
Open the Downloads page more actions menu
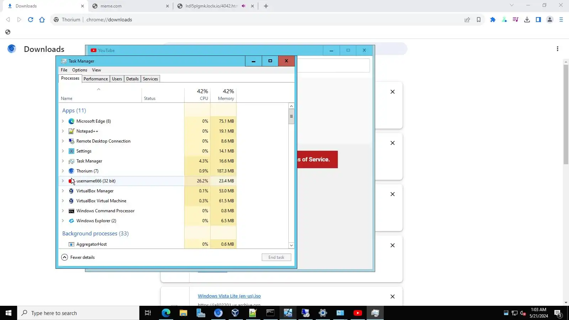[558, 49]
